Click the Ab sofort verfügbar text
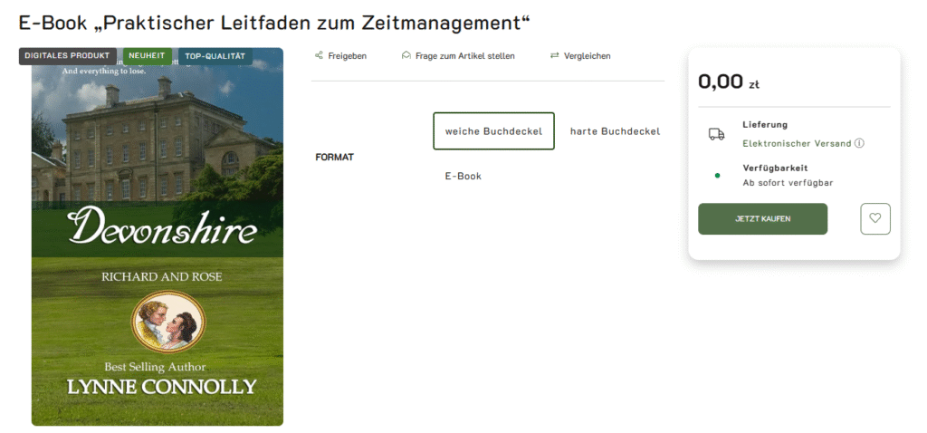 coord(788,183)
